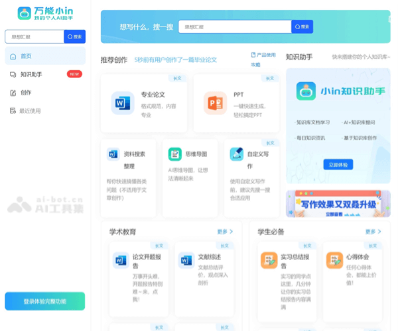Open the 自定义写作 pen icon
Image resolution: width=398 pixels, height=331 pixels.
[236, 154]
